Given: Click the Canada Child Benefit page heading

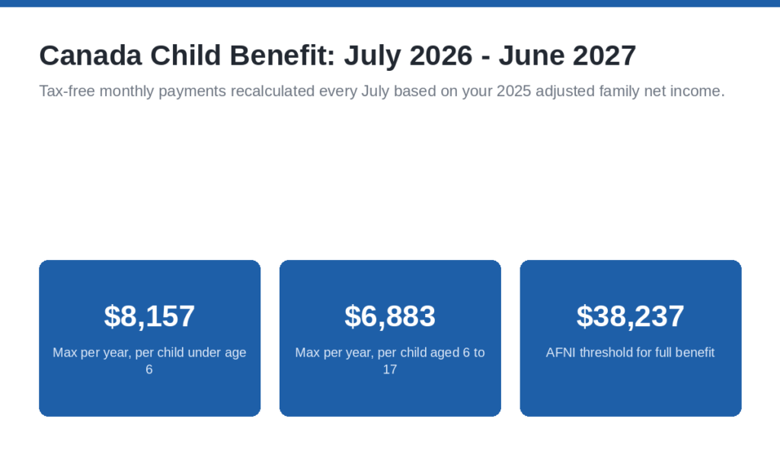Looking at the screenshot, I should (337, 56).
